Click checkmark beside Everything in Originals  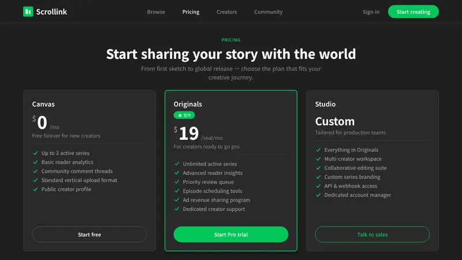click(318, 150)
